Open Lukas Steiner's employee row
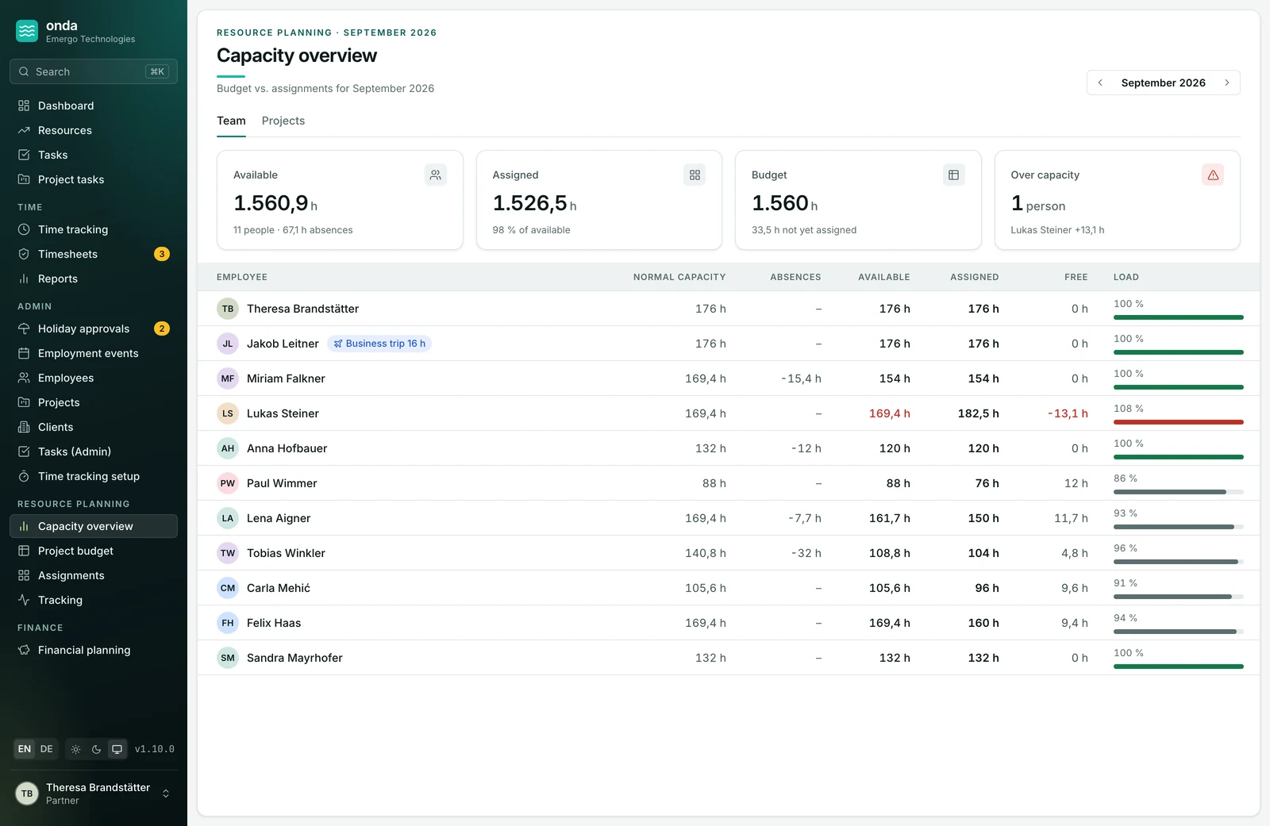This screenshot has width=1270, height=826. (x=728, y=413)
